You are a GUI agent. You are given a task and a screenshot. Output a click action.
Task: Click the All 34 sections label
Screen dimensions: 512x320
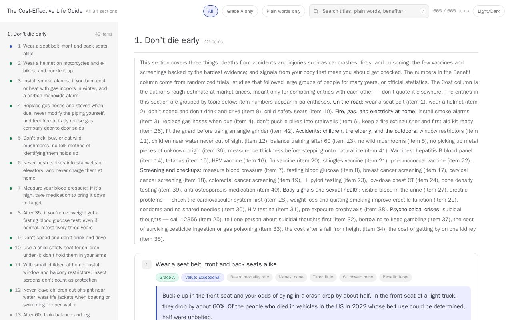(x=102, y=11)
